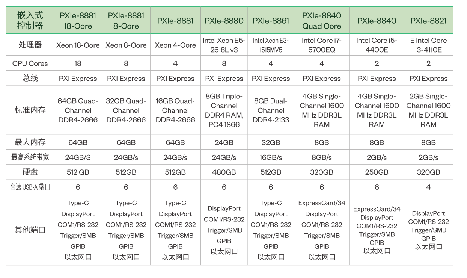Click the 最高系统带宽 row label
467x278 pixels.
coord(30,157)
